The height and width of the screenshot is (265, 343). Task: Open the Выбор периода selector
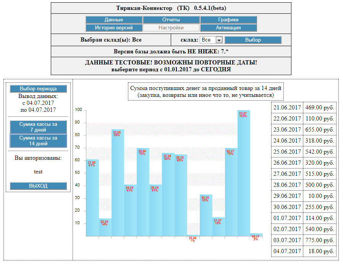click(x=38, y=88)
